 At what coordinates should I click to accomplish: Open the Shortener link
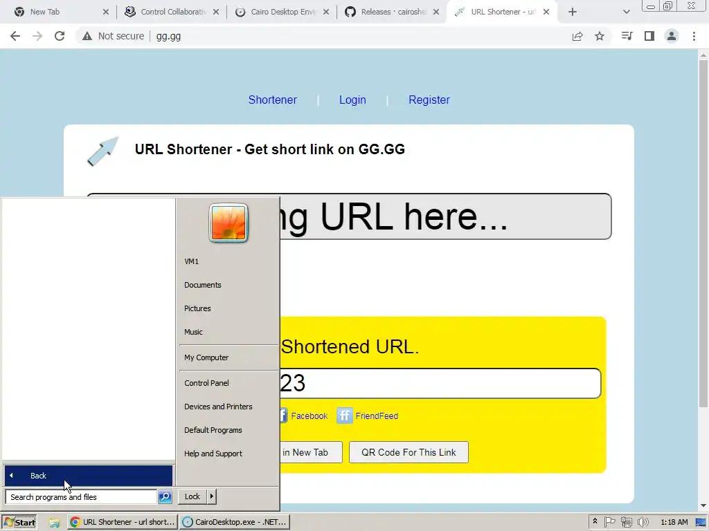pyautogui.click(x=273, y=100)
